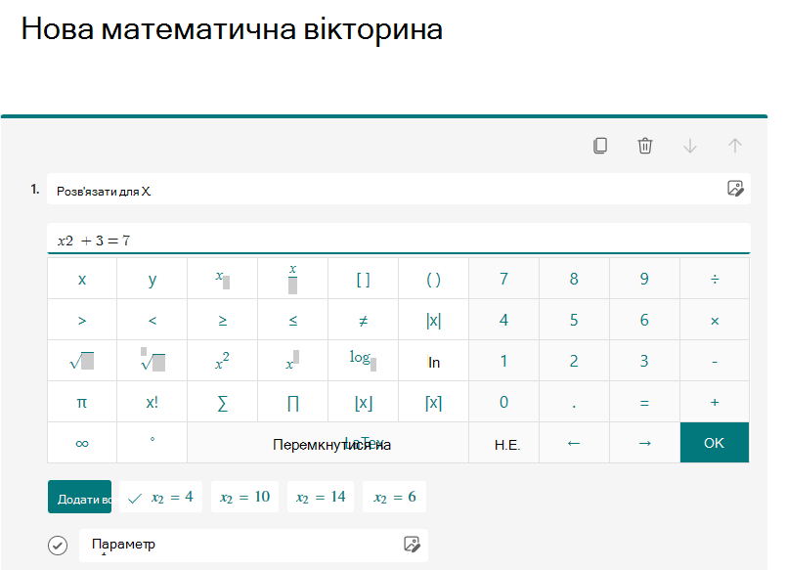
Task: Insert square brackets key
Action: (363, 279)
